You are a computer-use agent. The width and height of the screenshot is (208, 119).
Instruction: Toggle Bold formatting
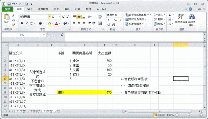pos(22,24)
